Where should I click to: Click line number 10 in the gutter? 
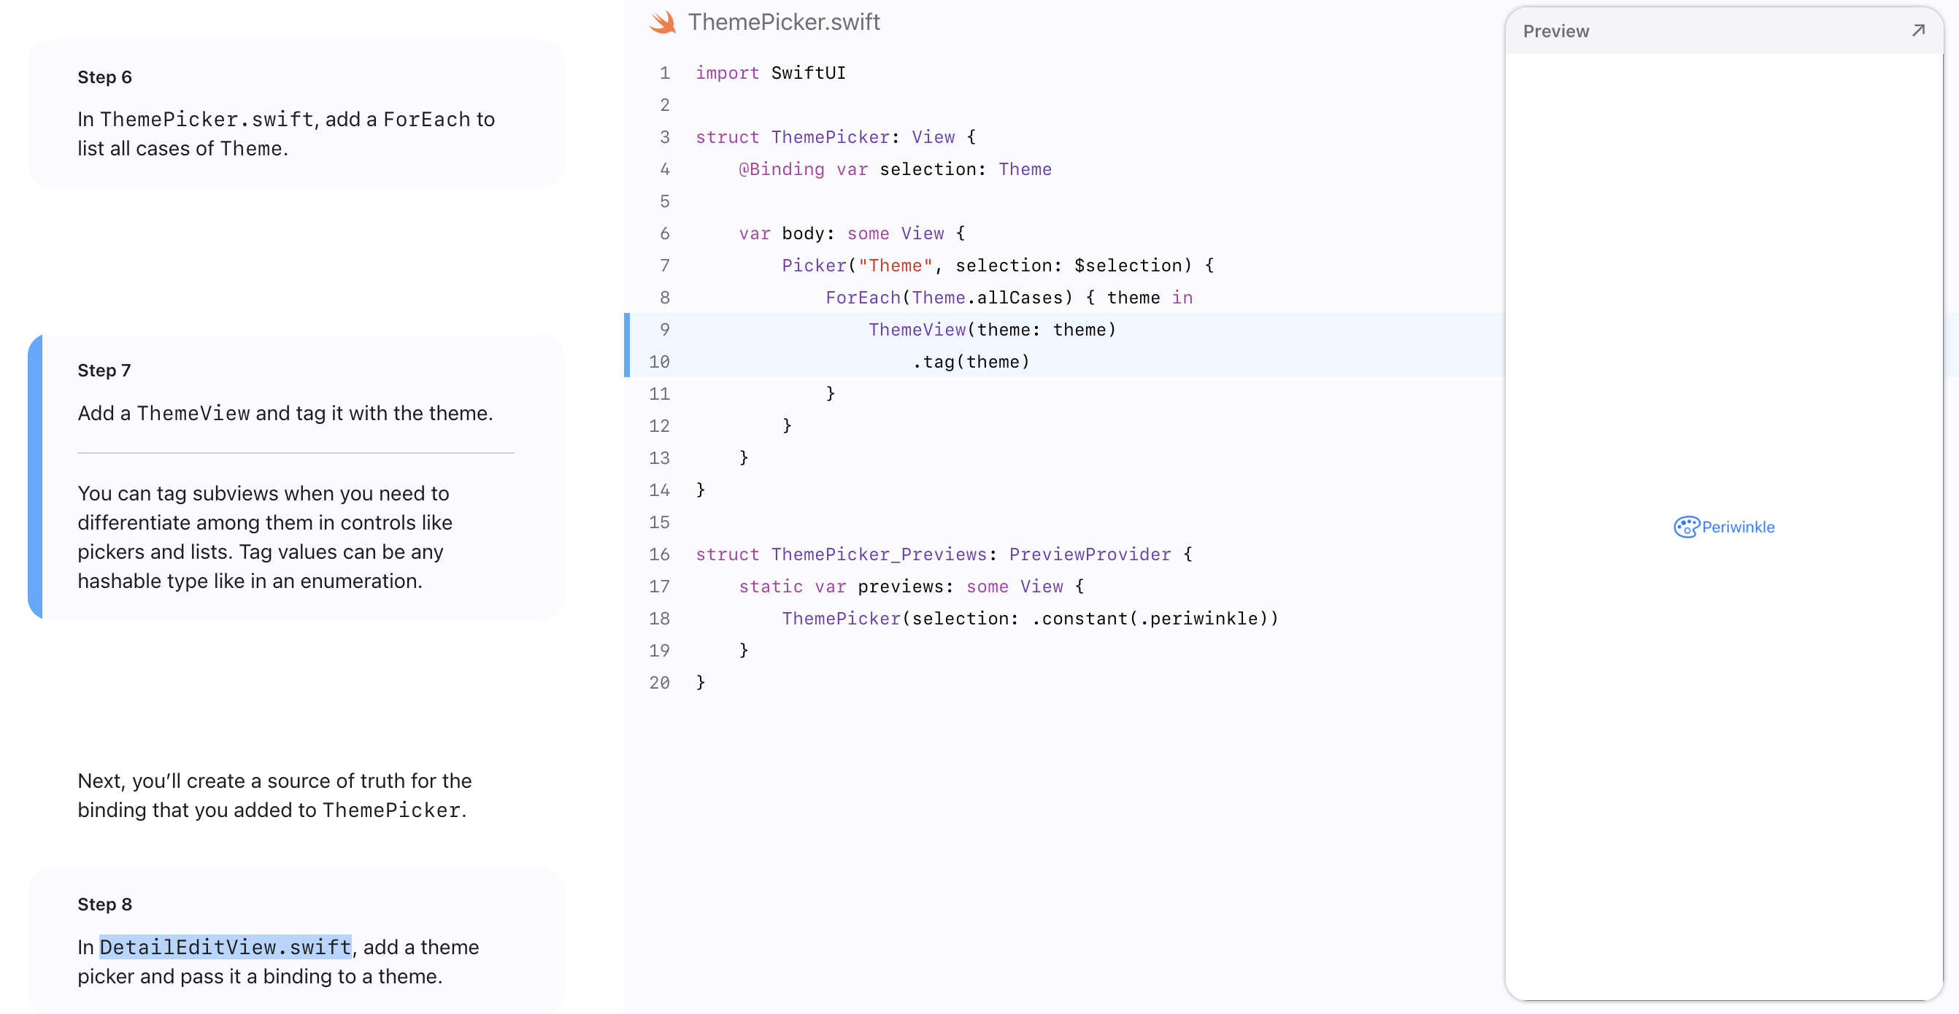pos(659,362)
